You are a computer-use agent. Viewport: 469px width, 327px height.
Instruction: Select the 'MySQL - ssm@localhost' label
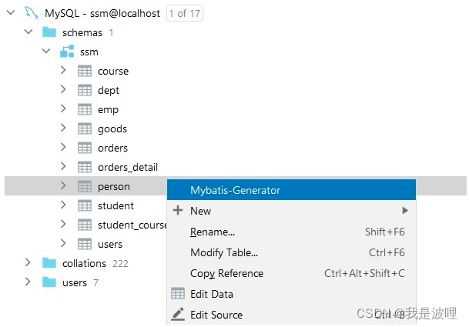click(x=102, y=13)
